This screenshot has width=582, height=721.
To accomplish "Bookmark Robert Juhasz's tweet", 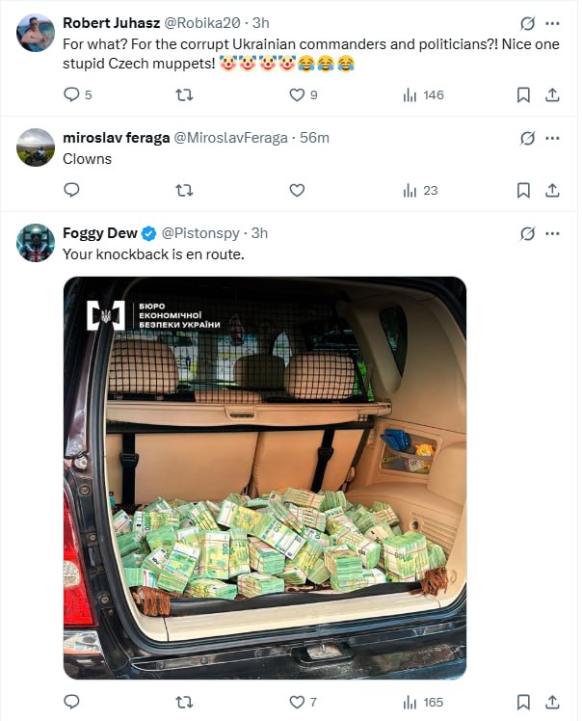I will 523,94.
